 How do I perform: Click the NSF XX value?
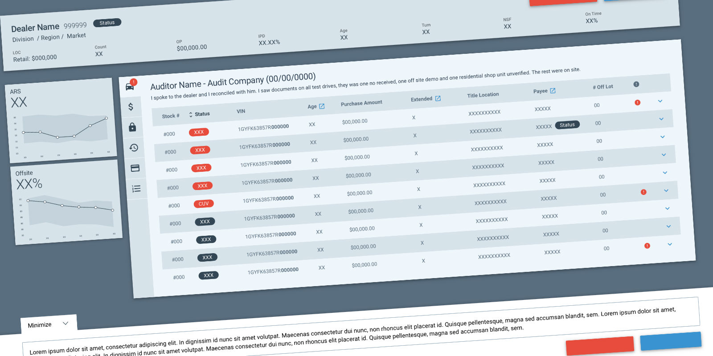coord(508,27)
